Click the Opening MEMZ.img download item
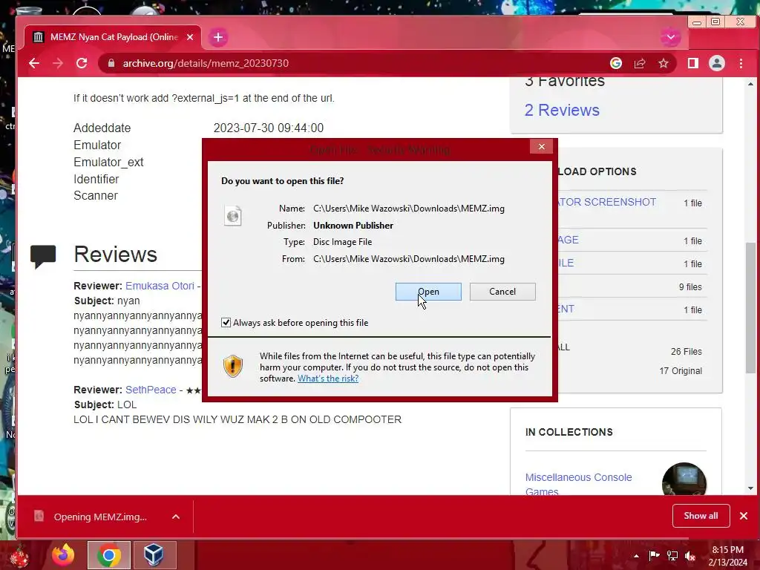This screenshot has width=760, height=570. (100, 517)
